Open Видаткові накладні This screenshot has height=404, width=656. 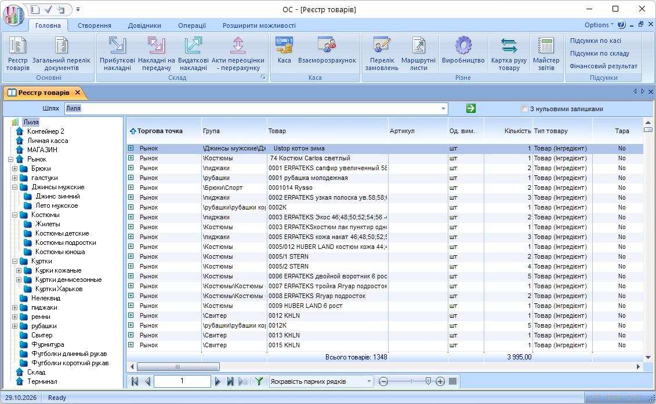pos(193,54)
